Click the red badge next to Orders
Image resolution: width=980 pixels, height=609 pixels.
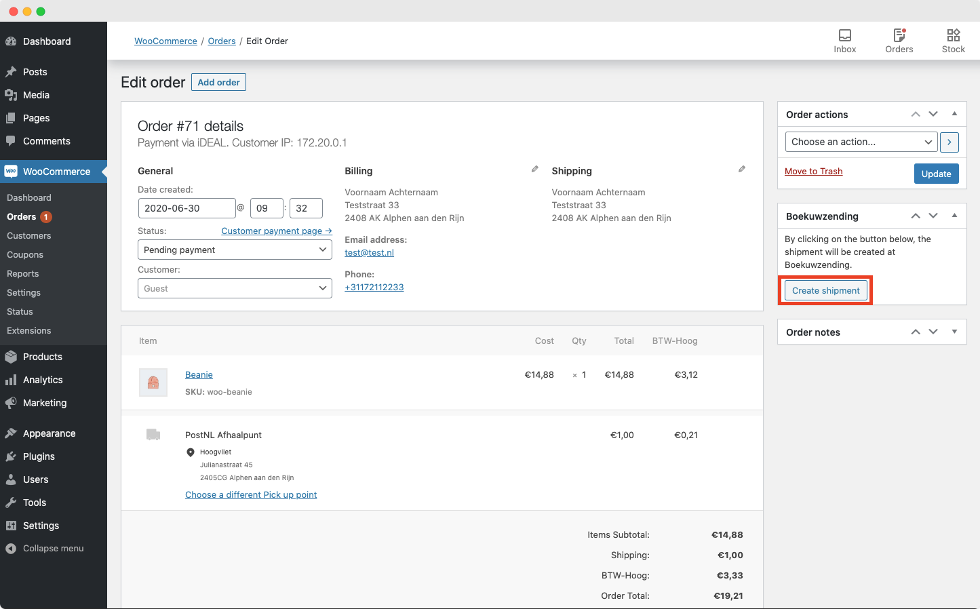click(46, 217)
